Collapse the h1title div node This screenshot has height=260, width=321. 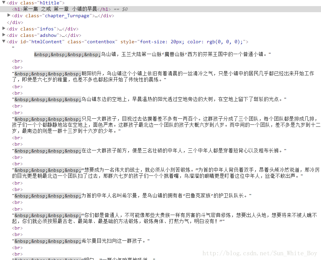[3, 2]
